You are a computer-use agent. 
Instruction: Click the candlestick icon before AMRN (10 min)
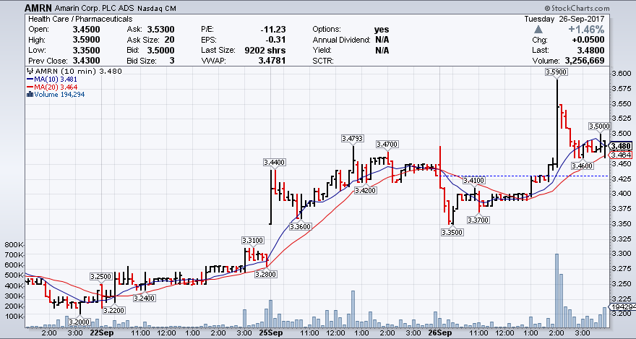click(28, 71)
